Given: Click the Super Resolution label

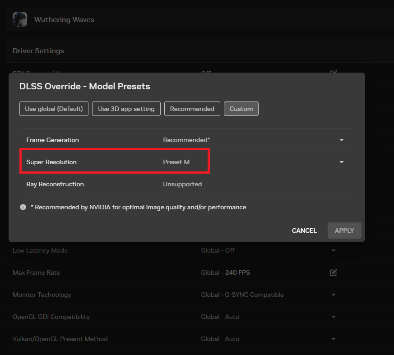Looking at the screenshot, I should [x=51, y=162].
